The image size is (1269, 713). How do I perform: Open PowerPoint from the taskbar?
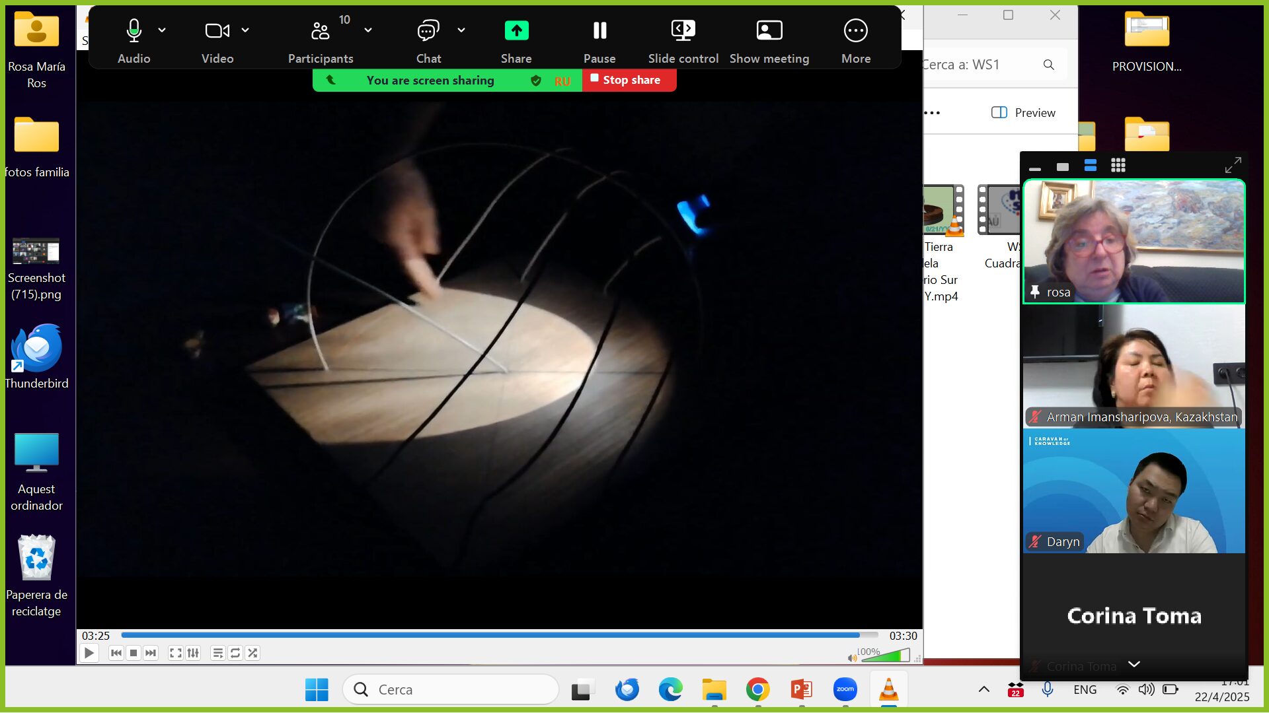click(801, 690)
